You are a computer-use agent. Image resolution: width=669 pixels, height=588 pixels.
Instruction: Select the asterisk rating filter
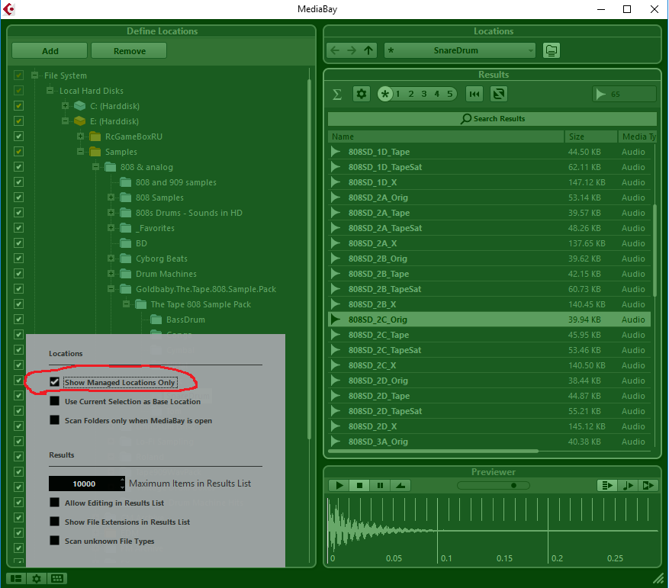coord(384,94)
